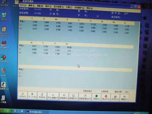152x114 pixels.
Task: Click the Al average value 0.017
Action: (x=34, y=46)
